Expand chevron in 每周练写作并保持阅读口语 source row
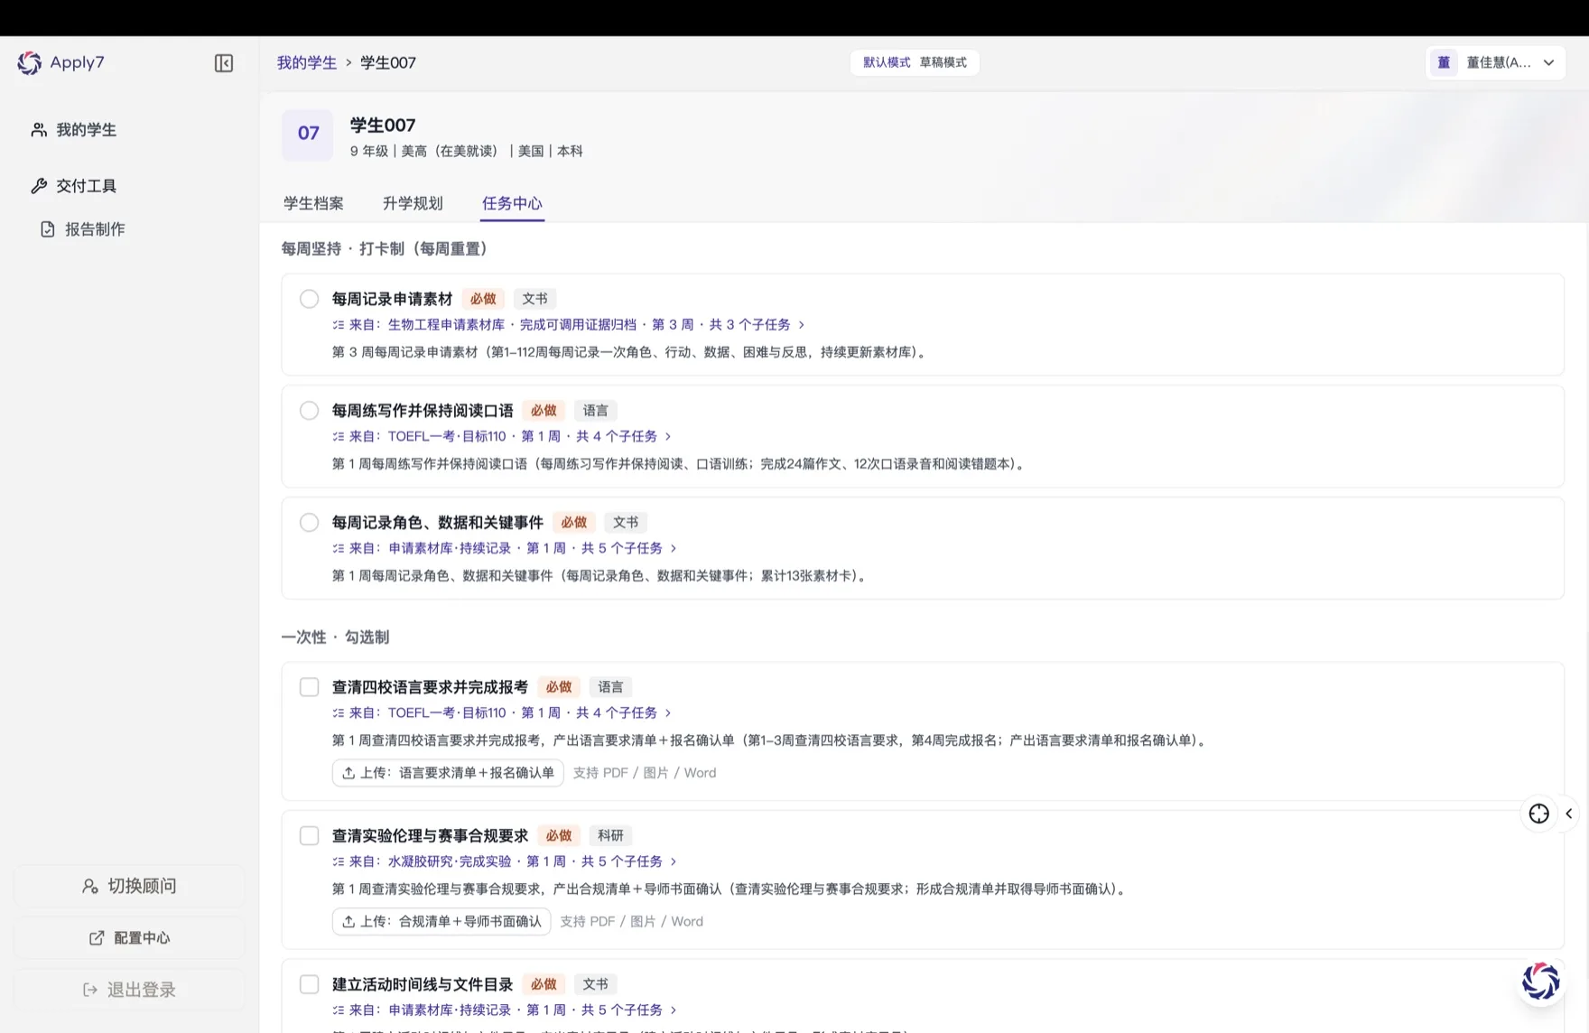 point(668,437)
